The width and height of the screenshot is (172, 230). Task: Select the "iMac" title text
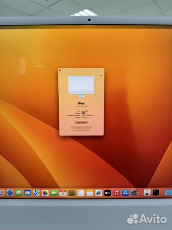pos(81,103)
